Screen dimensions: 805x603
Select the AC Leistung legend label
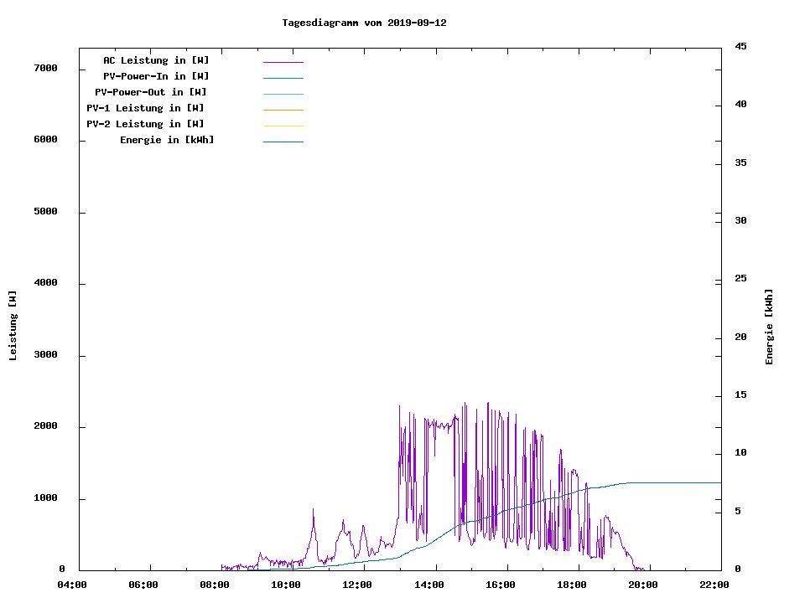(x=156, y=60)
